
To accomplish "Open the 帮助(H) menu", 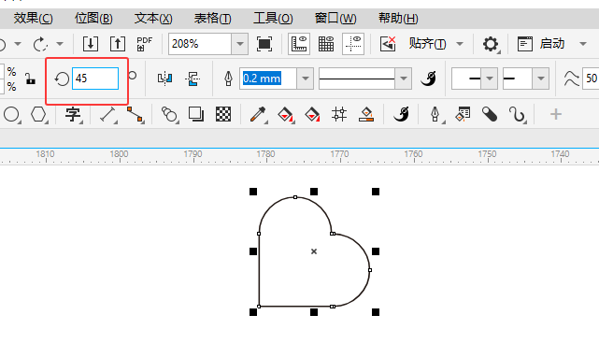I will (398, 19).
